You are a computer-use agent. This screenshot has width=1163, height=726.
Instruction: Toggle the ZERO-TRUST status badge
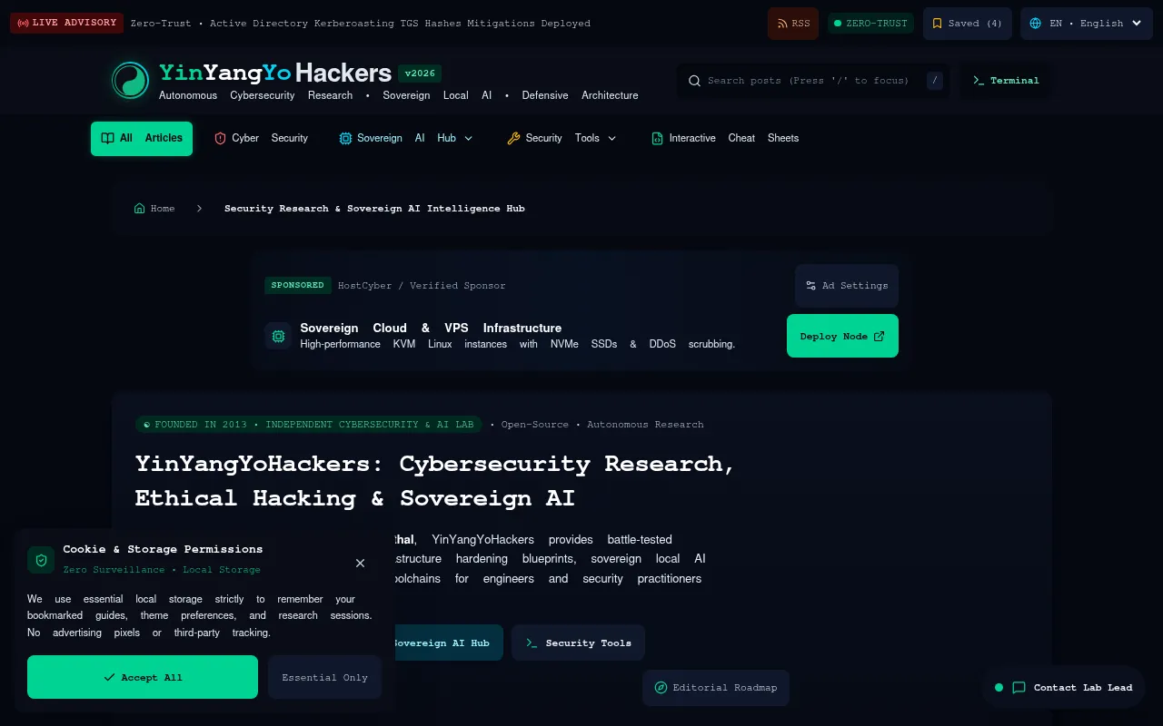870,24
